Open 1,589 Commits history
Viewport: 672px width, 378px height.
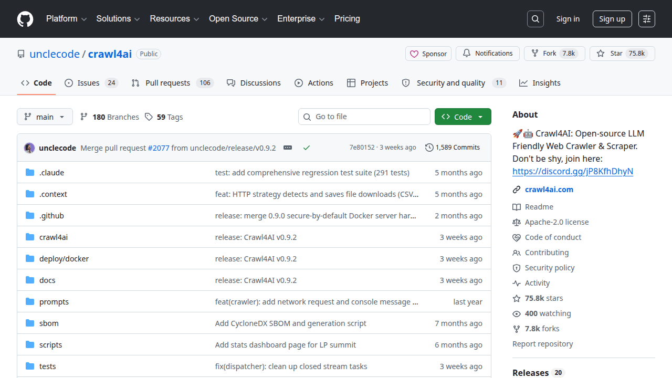click(453, 148)
